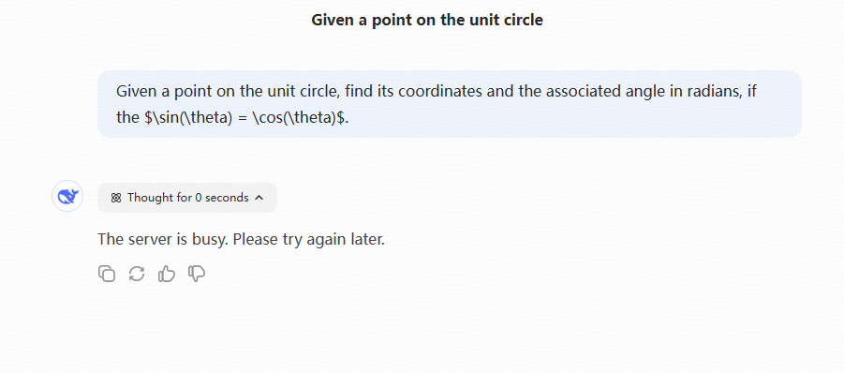Screen dimensions: 844x373
Task: Regenerate the response with refresh icon
Action: [x=137, y=274]
